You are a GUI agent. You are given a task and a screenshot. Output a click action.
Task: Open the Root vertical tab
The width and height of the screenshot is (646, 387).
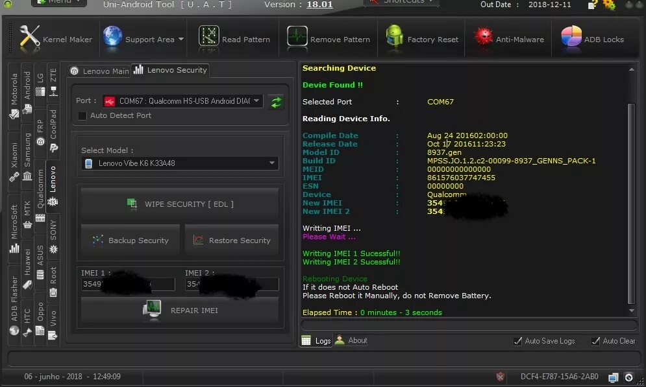click(53, 281)
